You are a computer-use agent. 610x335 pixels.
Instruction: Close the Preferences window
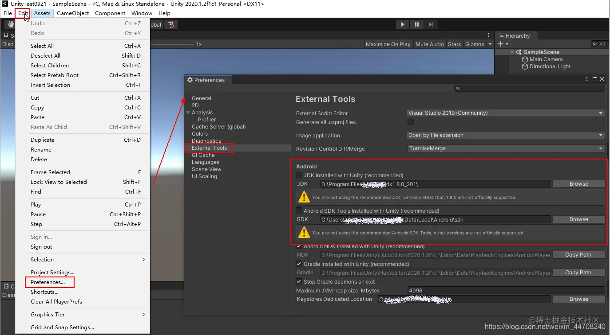pyautogui.click(x=602, y=79)
